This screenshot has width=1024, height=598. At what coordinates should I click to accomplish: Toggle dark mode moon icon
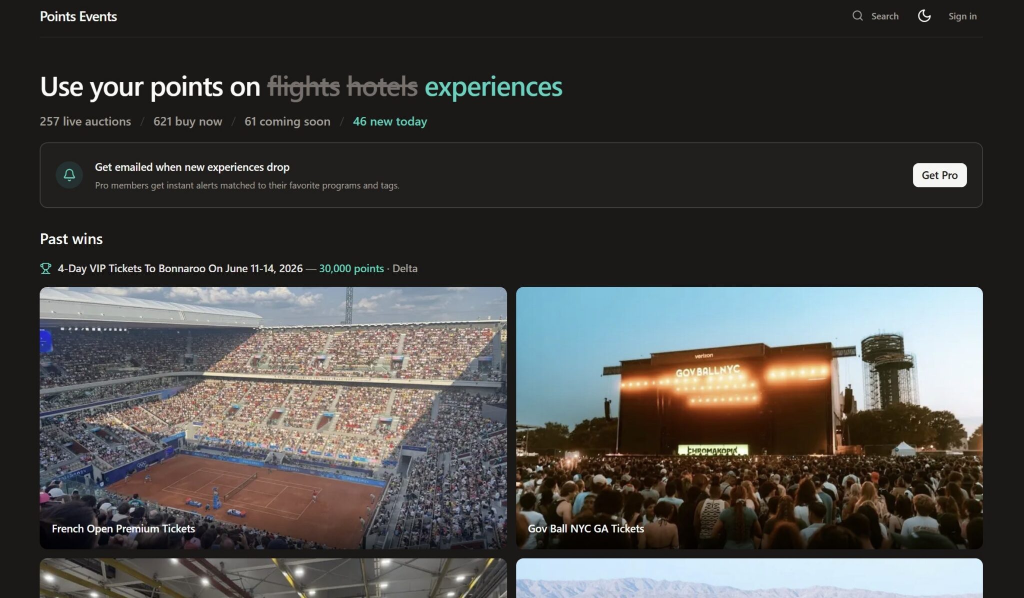[x=924, y=16]
